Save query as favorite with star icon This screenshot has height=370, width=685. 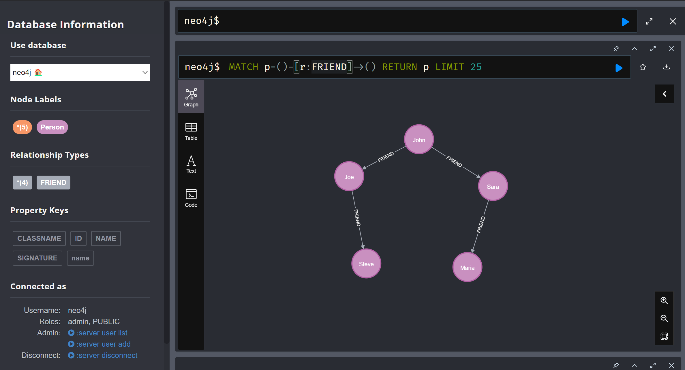[x=643, y=67]
